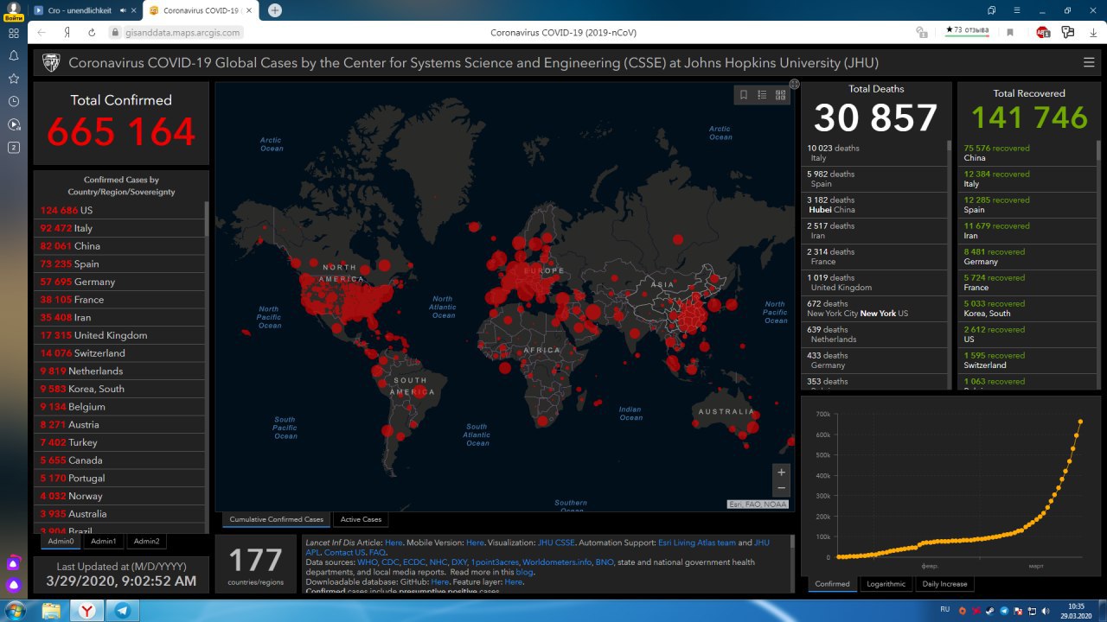The width and height of the screenshot is (1107, 622).
Task: Open the browser tab manager icon
Action: [x=992, y=10]
